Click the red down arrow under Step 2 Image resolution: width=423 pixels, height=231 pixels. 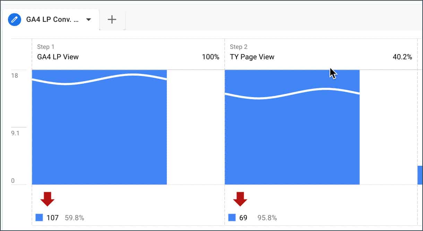[240, 199]
